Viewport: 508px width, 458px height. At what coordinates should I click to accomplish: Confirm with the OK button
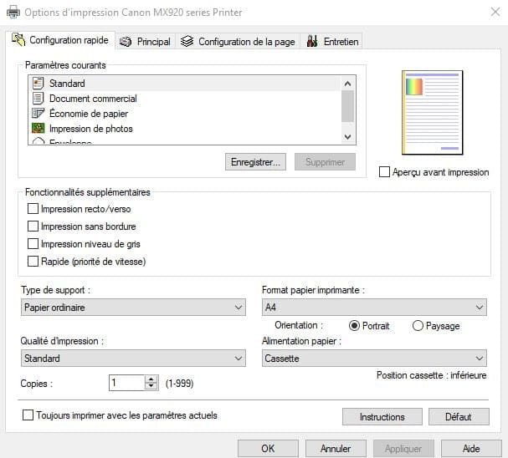click(268, 448)
